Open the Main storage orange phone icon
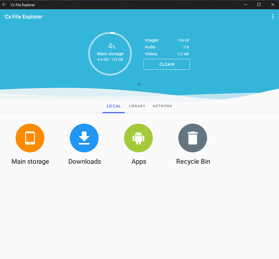Screen dimensions: 279x259 30,138
